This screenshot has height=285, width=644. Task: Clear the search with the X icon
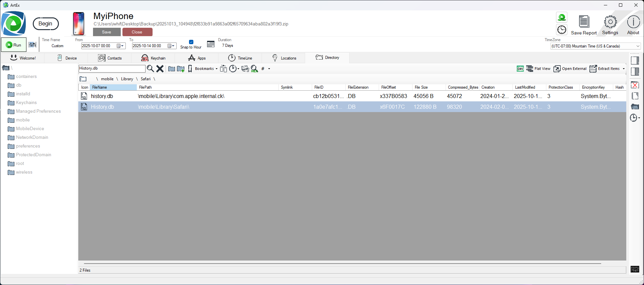160,69
